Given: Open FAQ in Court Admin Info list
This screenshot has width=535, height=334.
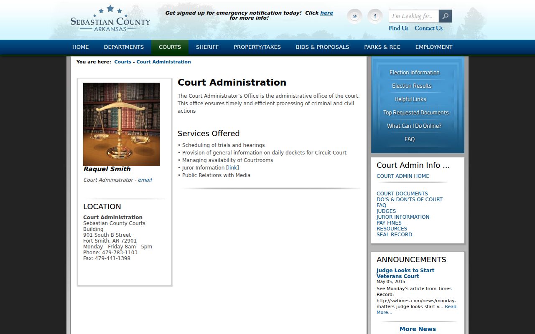Looking at the screenshot, I should pyautogui.click(x=382, y=205).
